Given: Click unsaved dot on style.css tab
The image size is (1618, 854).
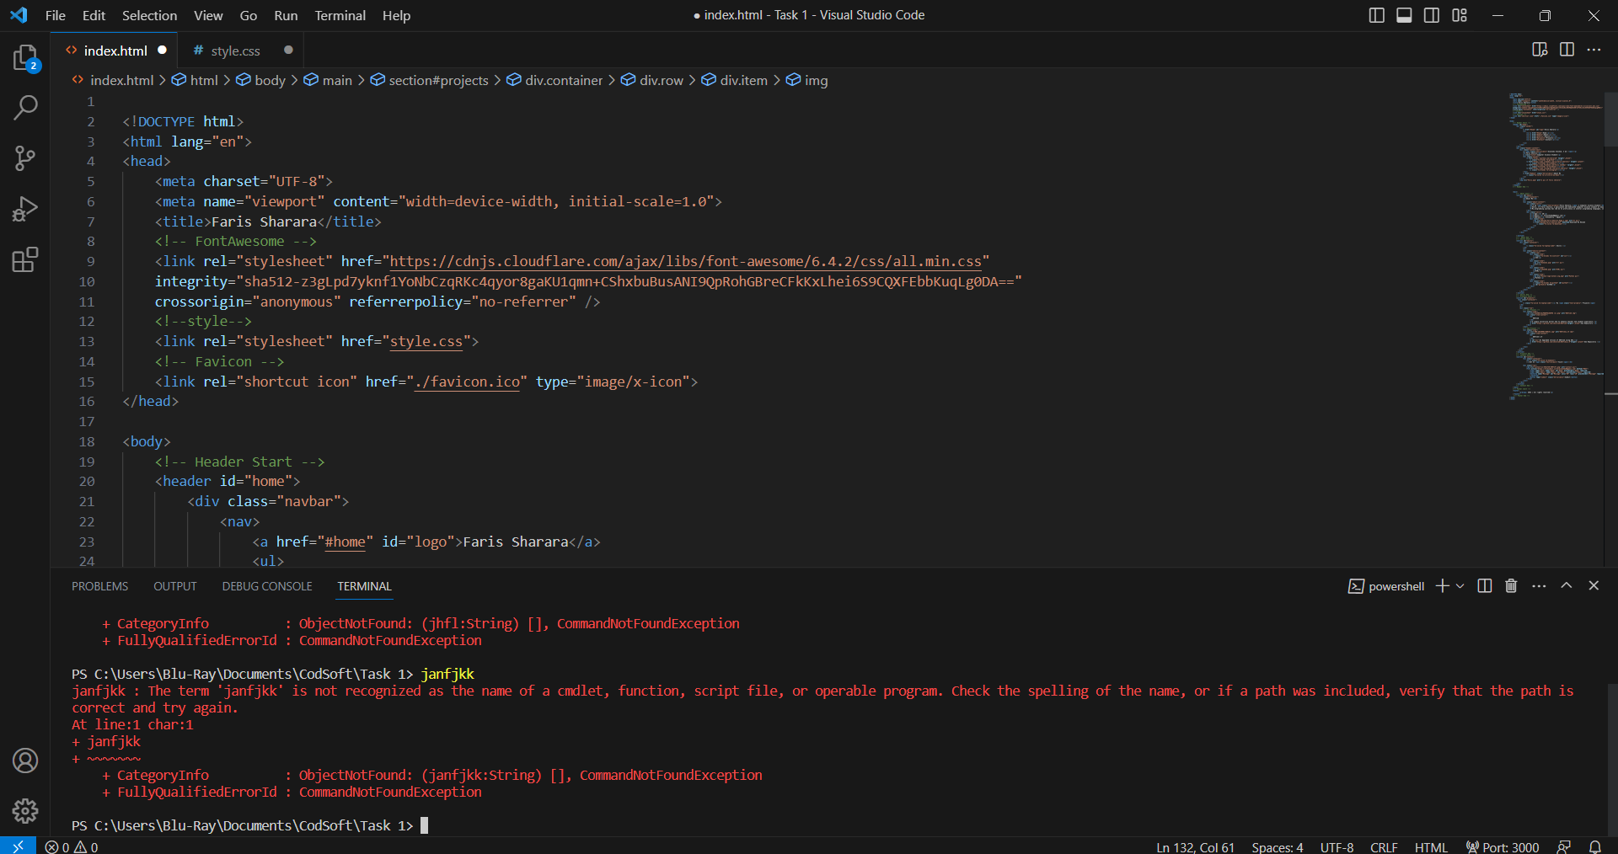Looking at the screenshot, I should pyautogui.click(x=288, y=50).
